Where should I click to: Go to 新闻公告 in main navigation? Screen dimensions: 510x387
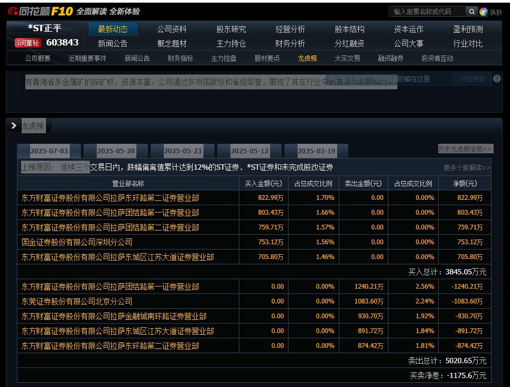pyautogui.click(x=113, y=43)
